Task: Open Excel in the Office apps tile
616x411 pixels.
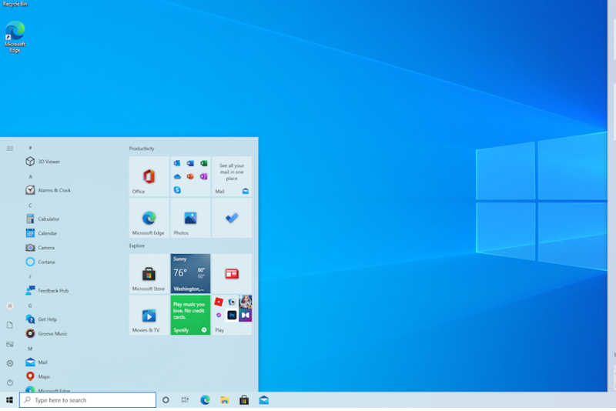Action: pyautogui.click(x=203, y=163)
